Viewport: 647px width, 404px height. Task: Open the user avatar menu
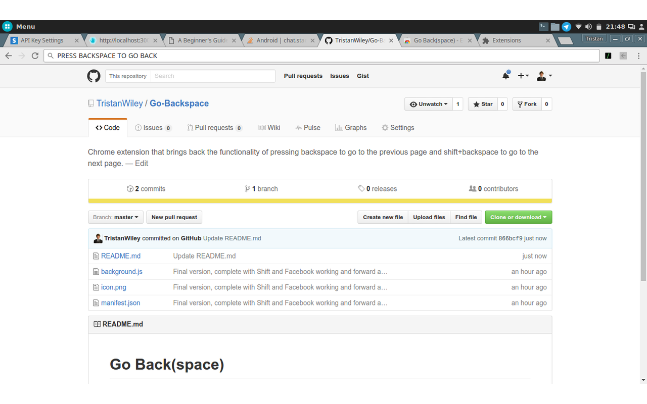point(544,76)
